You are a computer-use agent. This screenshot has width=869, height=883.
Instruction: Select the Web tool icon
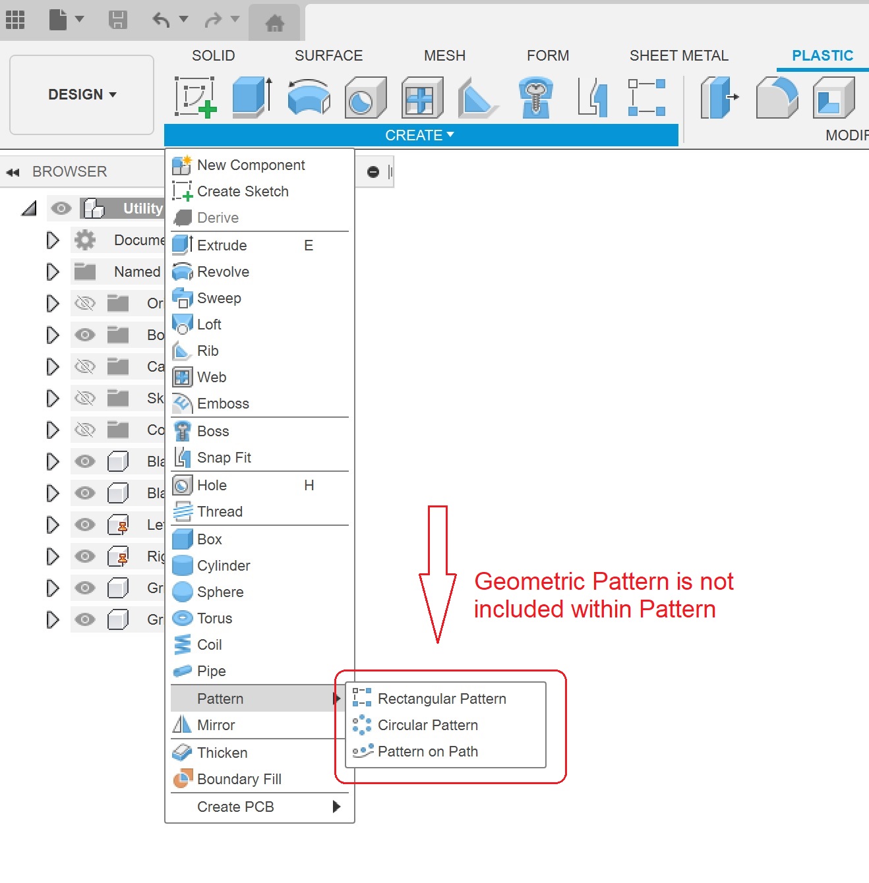(421, 98)
